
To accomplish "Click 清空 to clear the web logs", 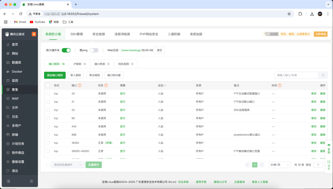I will point(159,50).
